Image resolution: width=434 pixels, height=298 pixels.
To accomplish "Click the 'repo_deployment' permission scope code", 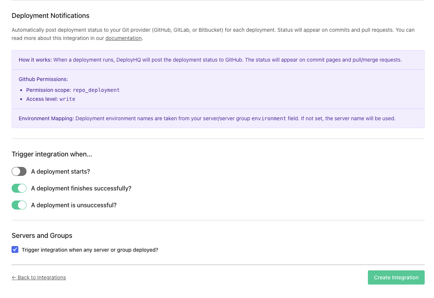I will click(96, 90).
